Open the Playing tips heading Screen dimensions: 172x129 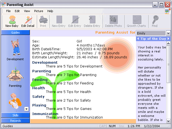(x=39, y=105)
